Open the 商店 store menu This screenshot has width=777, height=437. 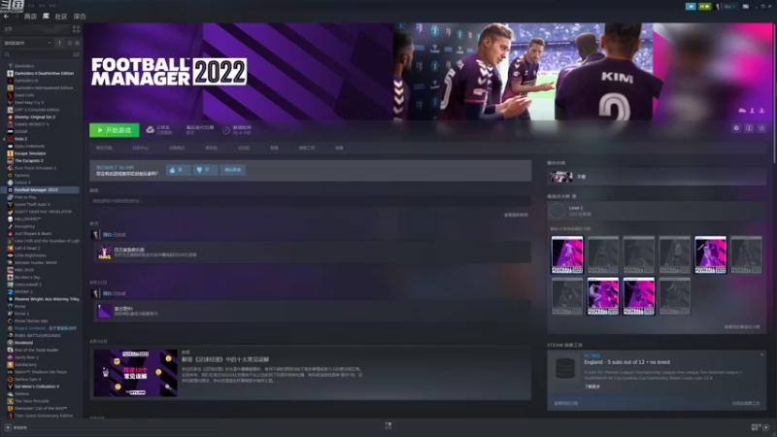(x=30, y=17)
